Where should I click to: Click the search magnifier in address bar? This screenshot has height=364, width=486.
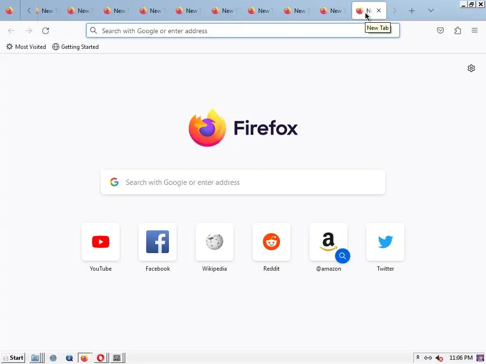point(93,30)
